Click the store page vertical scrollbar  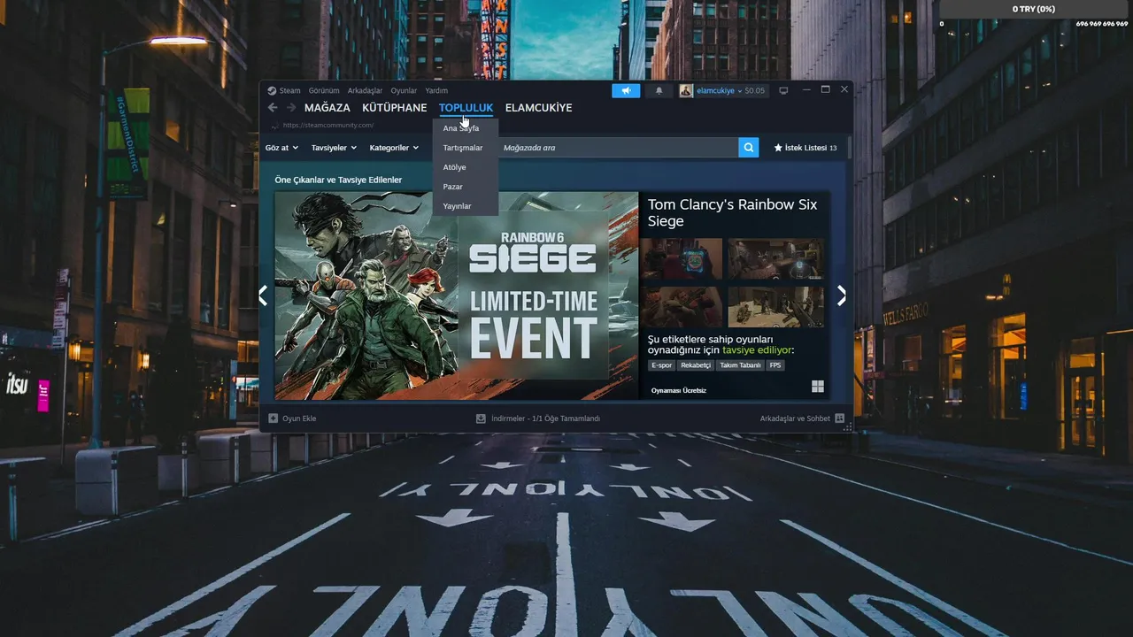tap(849, 148)
